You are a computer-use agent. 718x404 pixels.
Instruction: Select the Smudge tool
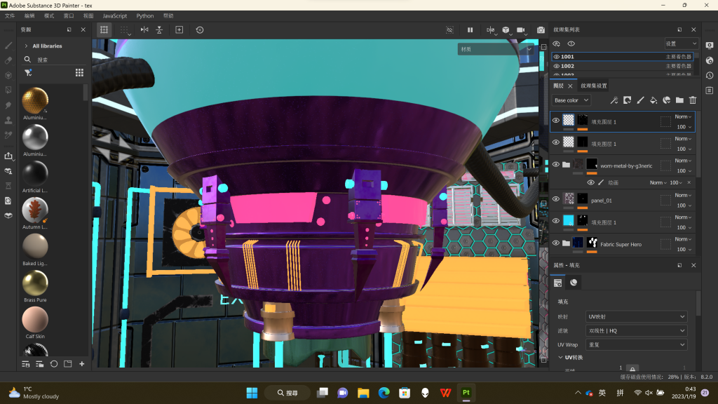(8, 105)
